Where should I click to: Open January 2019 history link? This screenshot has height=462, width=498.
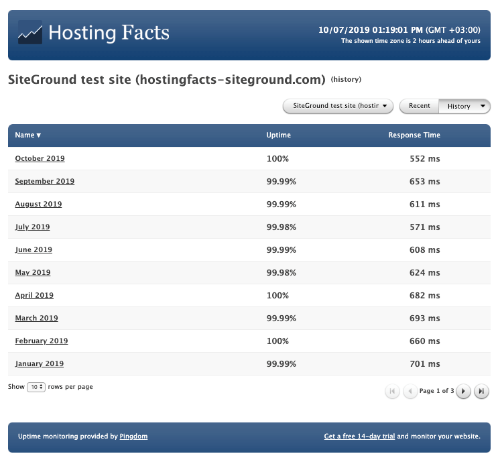click(39, 364)
